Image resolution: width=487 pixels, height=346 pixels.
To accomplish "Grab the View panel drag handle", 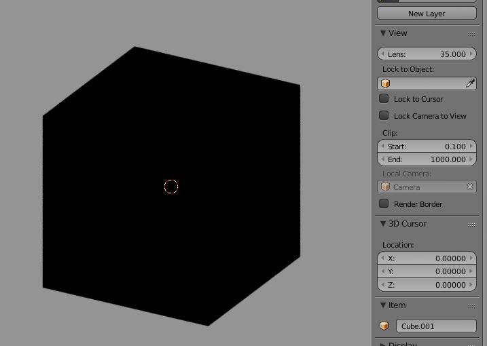I will click(471, 34).
